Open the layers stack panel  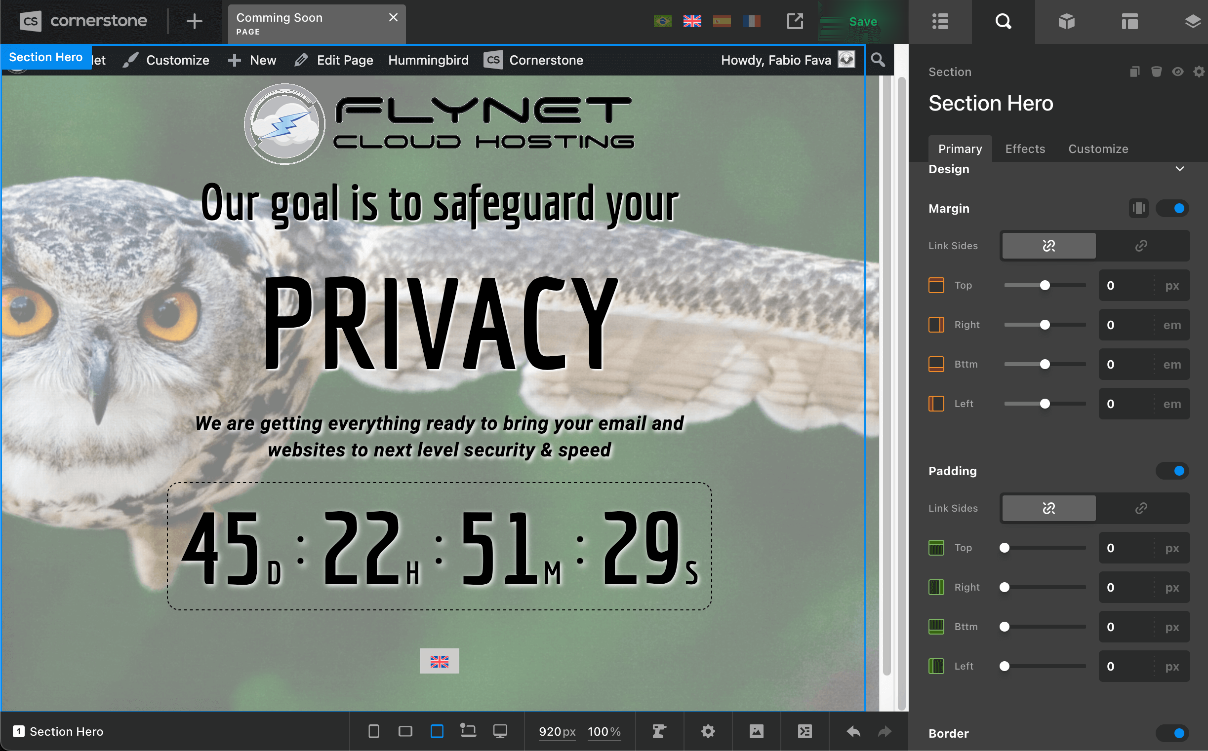click(1193, 22)
